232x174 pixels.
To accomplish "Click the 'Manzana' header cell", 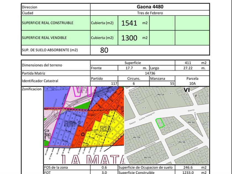I will pyautogui.click(x=162, y=78).
